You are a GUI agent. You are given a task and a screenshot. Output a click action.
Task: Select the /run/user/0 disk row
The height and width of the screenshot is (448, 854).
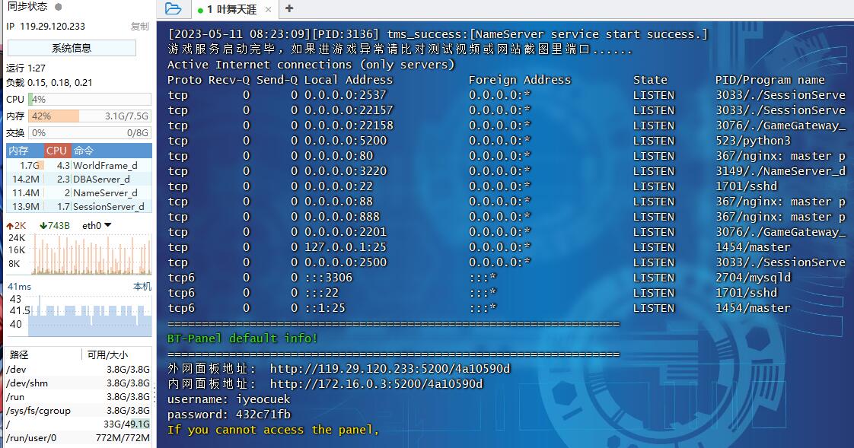click(x=78, y=437)
